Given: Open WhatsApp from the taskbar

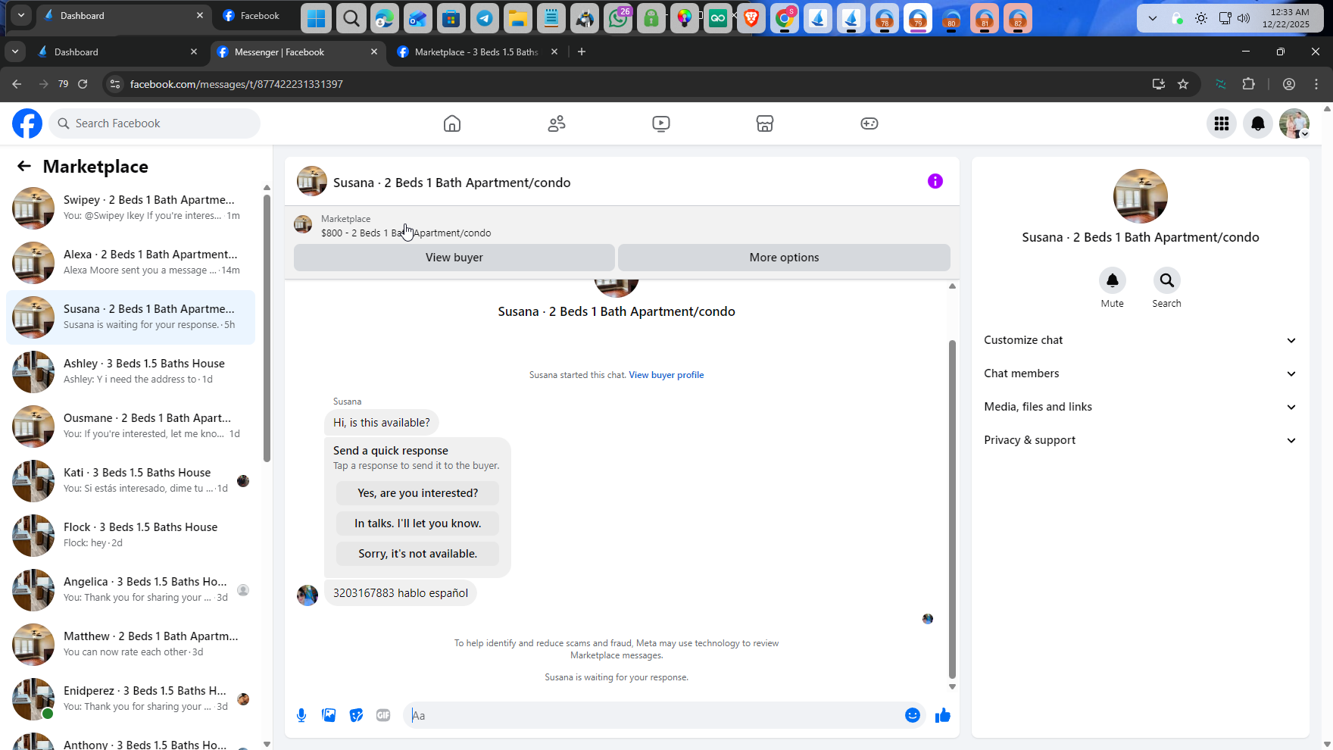Looking at the screenshot, I should pyautogui.click(x=618, y=18).
